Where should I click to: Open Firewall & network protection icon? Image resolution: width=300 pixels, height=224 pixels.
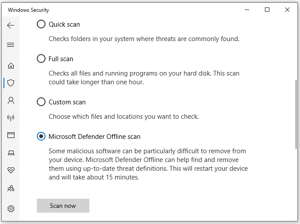pos(11,118)
